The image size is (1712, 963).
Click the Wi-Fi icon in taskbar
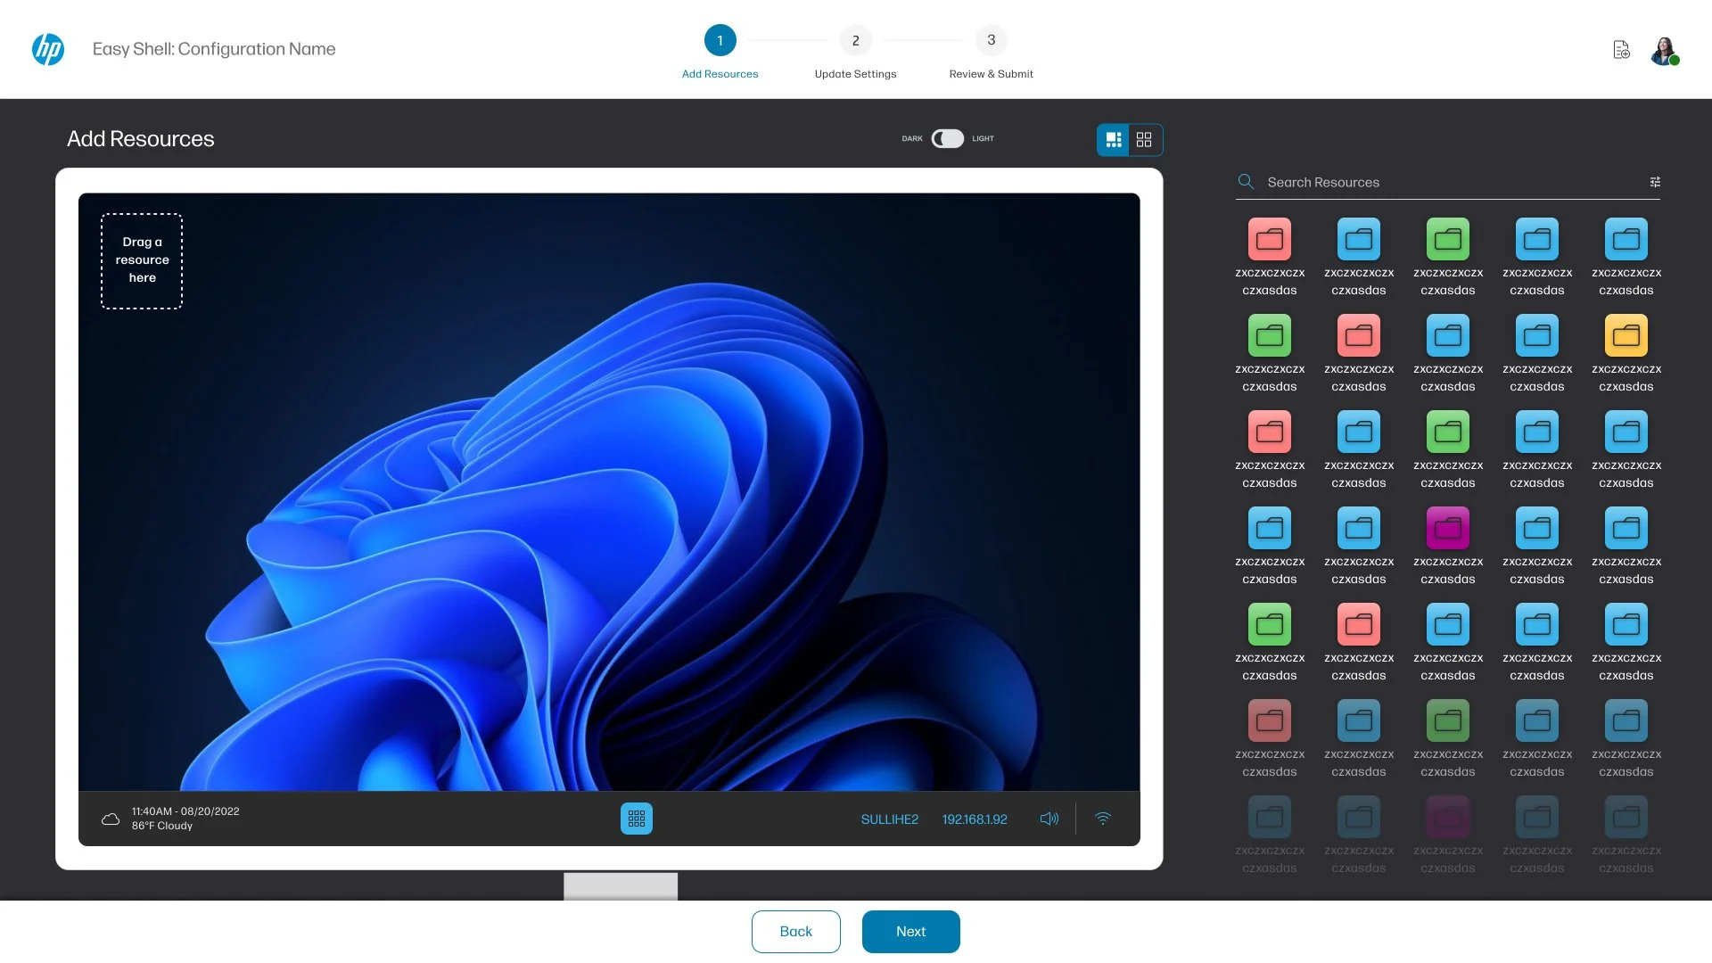coord(1103,819)
